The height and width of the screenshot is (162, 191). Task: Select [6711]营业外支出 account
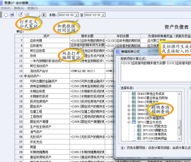[x=150, y=122]
